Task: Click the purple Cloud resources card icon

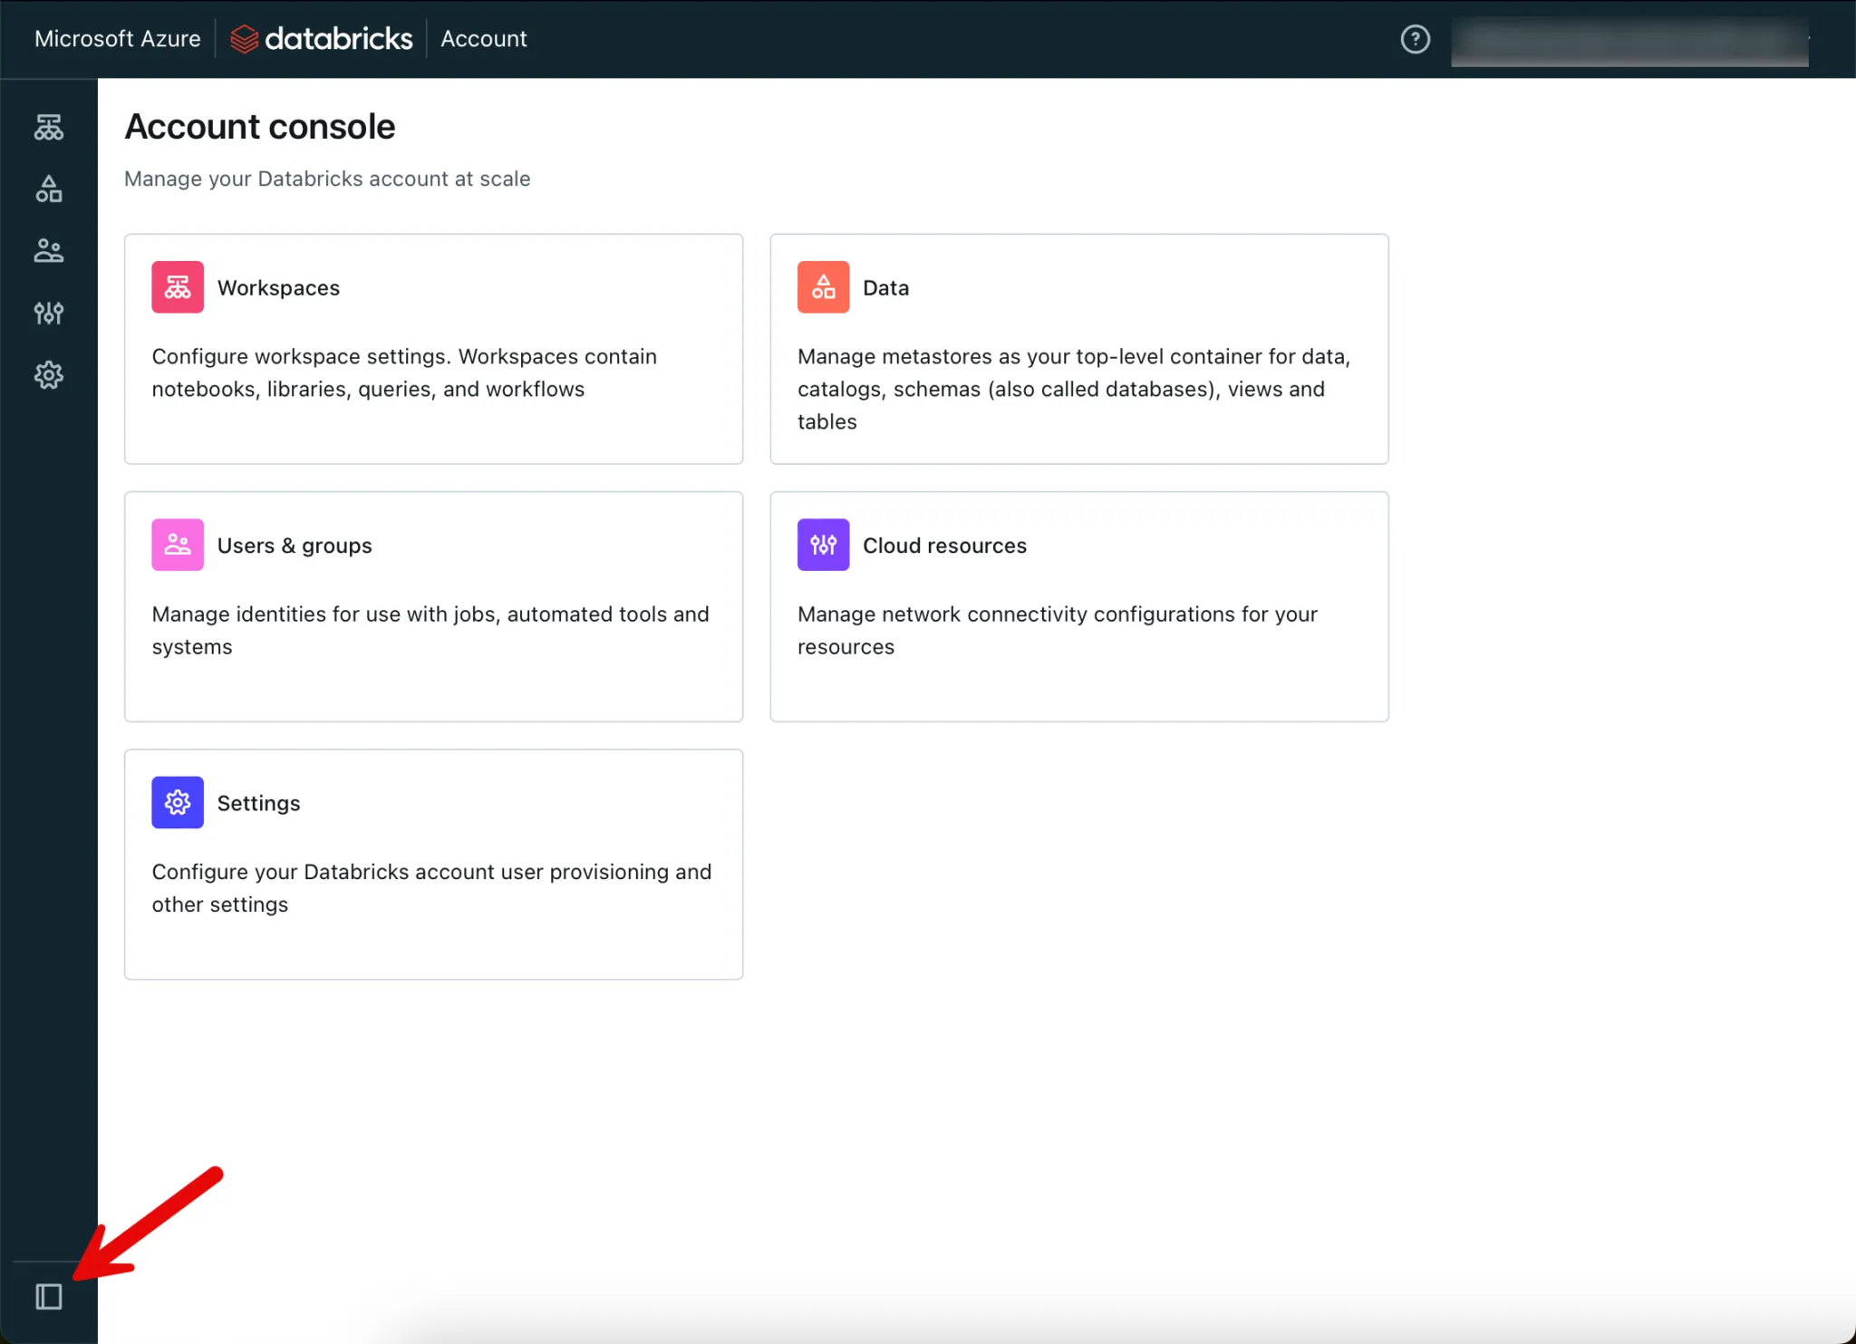Action: (823, 545)
